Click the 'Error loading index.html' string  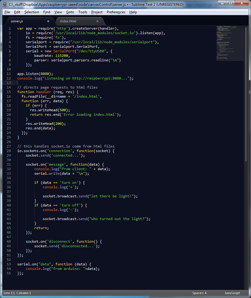(89, 115)
